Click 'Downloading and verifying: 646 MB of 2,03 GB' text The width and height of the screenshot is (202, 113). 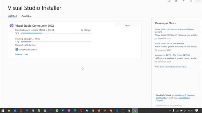point(35,30)
